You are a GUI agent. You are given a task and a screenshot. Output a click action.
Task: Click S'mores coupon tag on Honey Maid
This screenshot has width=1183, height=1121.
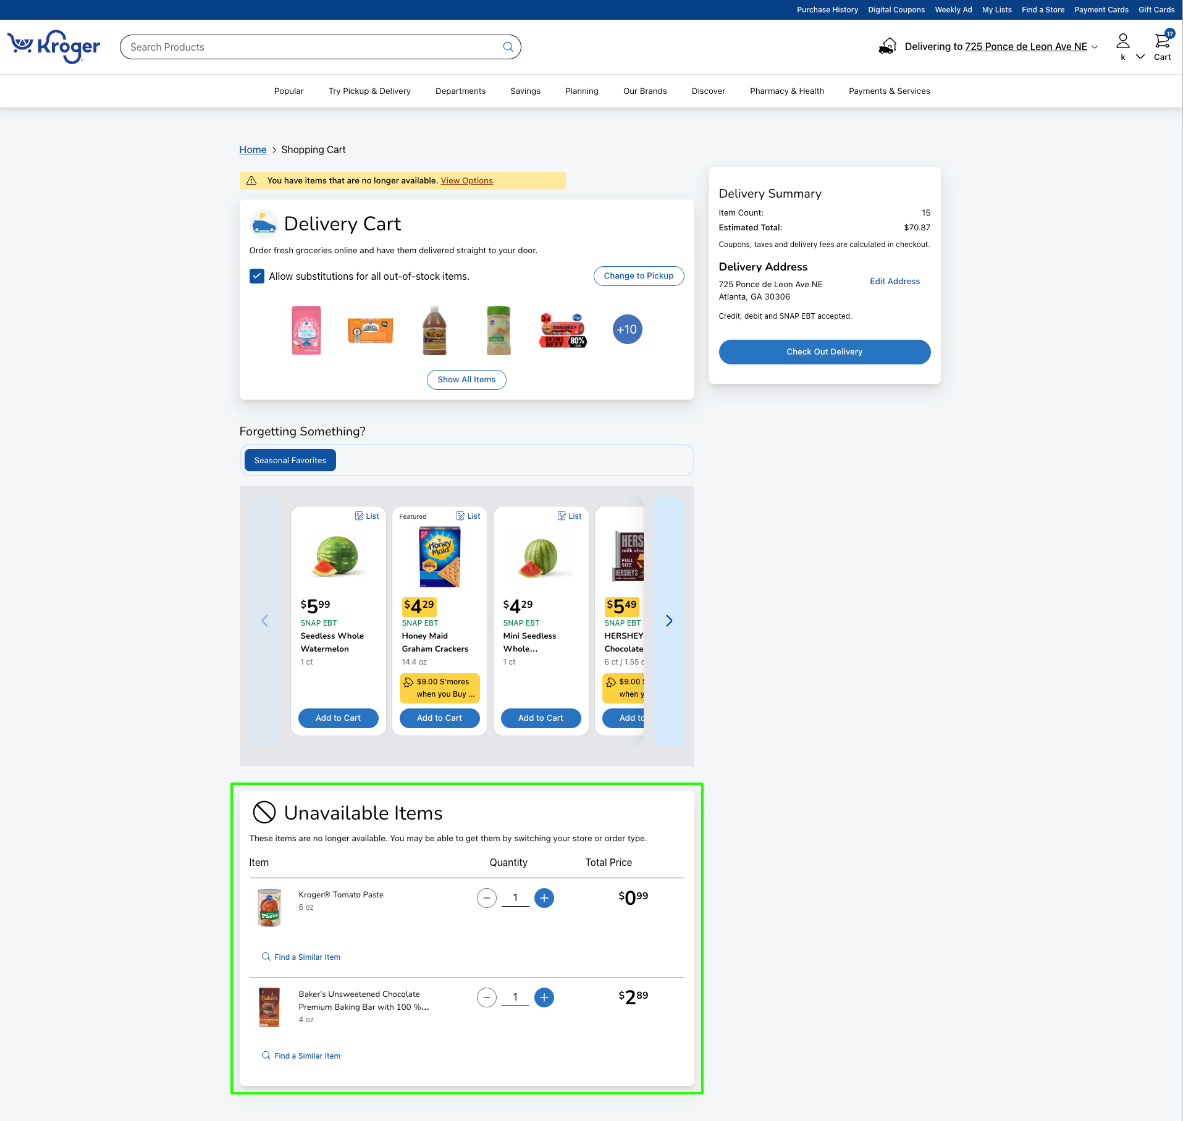440,688
